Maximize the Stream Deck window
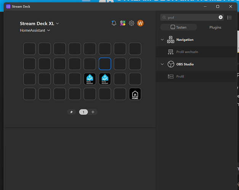The image size is (239, 190). tap(218, 6)
